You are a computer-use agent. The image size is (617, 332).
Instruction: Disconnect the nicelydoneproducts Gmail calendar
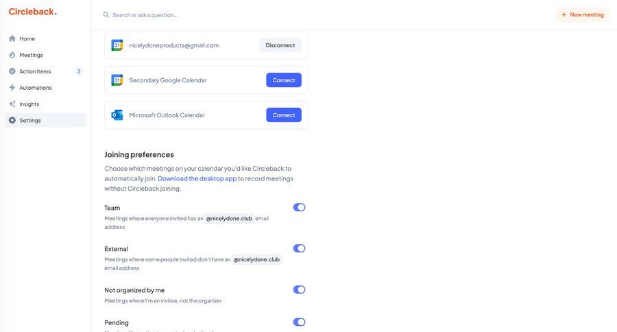click(x=280, y=45)
